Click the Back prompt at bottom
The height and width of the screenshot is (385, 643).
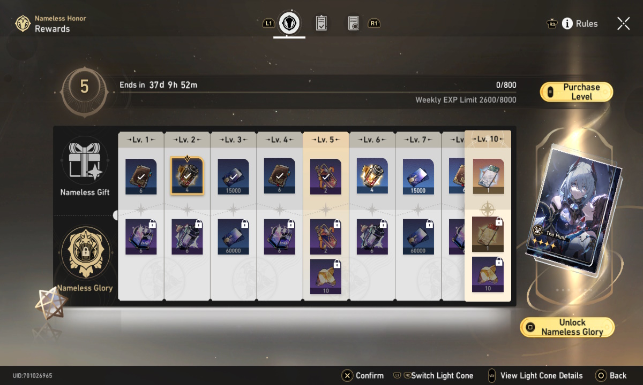click(x=611, y=375)
